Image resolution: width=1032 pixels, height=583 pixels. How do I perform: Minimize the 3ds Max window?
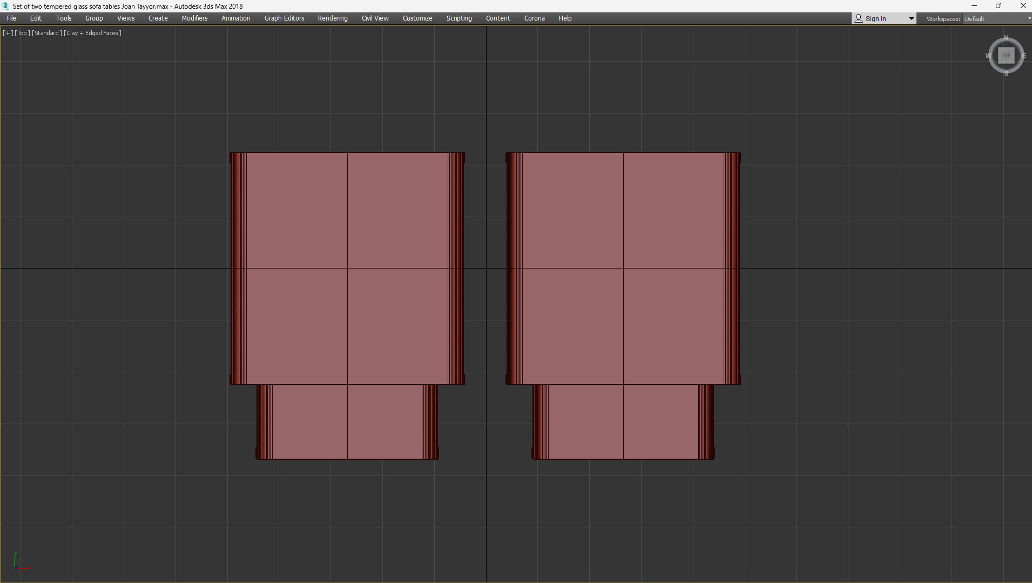coord(974,6)
